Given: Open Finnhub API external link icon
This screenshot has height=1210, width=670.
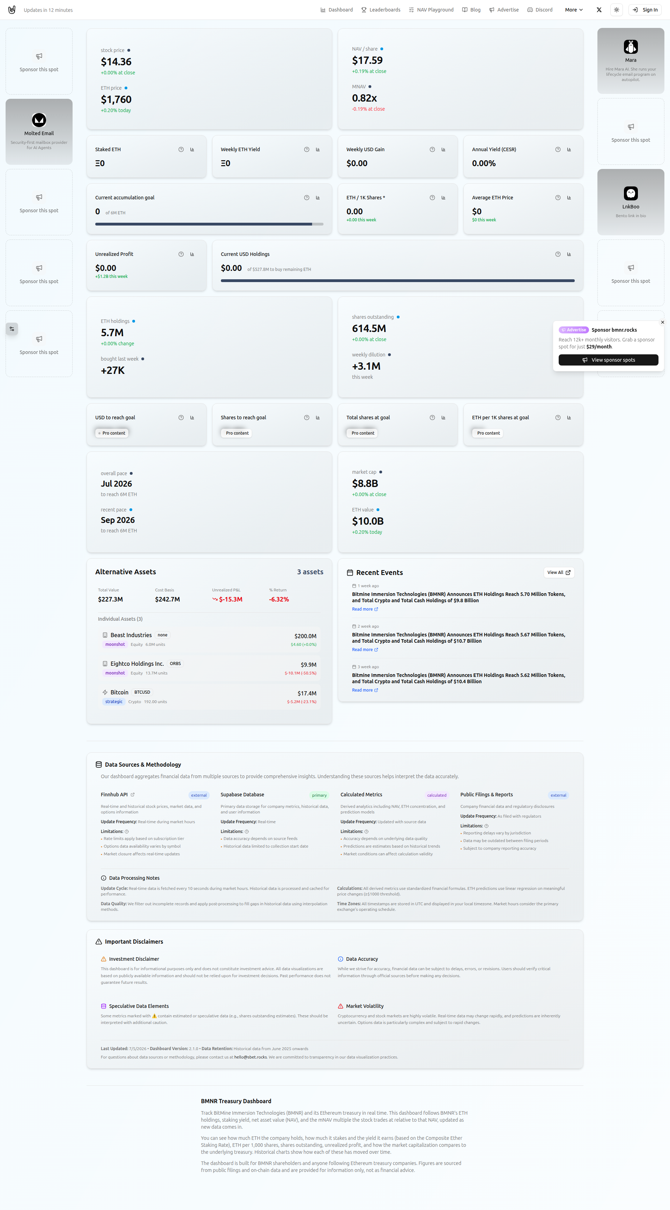Looking at the screenshot, I should coord(132,795).
